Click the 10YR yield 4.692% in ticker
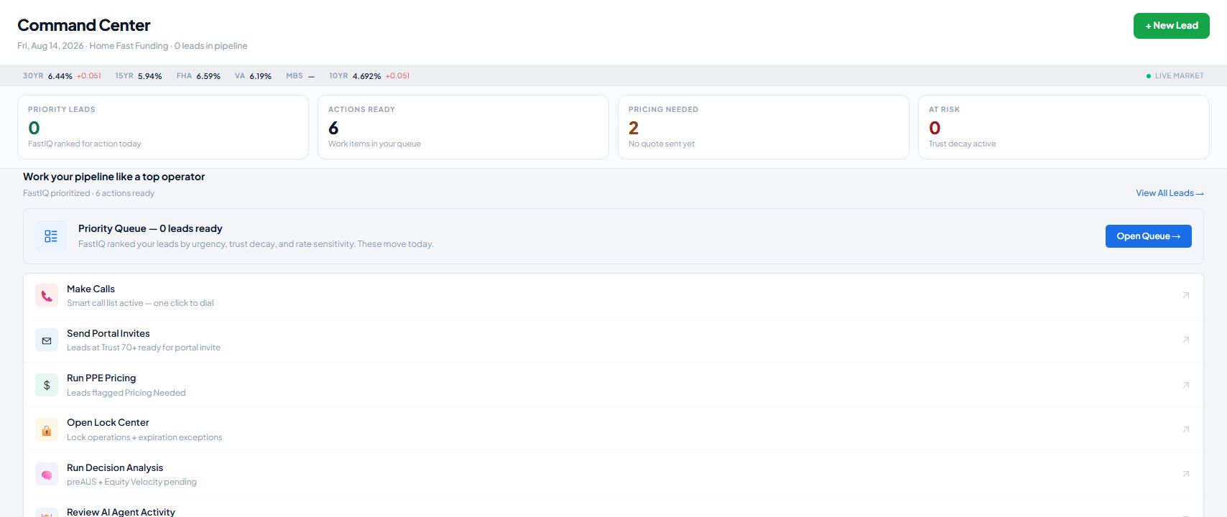 coord(366,76)
